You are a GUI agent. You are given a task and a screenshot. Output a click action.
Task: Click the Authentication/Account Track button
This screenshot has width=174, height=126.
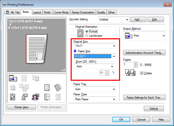click(x=144, y=53)
